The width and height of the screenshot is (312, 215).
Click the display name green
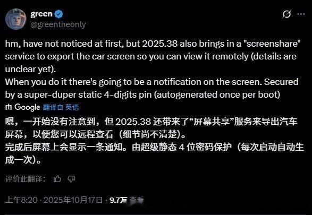pos(41,14)
